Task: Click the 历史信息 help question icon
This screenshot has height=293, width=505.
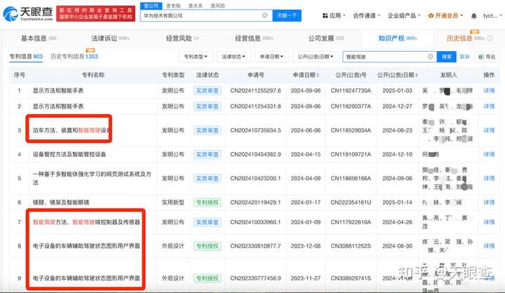Action: [x=490, y=39]
